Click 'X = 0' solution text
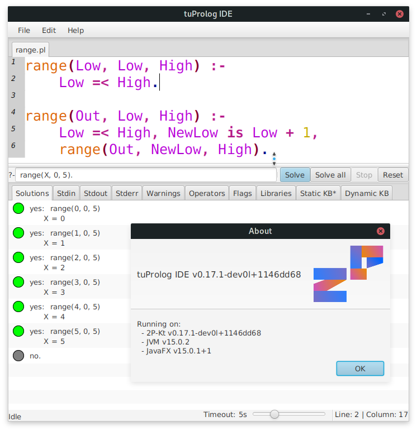417x431 pixels. [x=54, y=218]
